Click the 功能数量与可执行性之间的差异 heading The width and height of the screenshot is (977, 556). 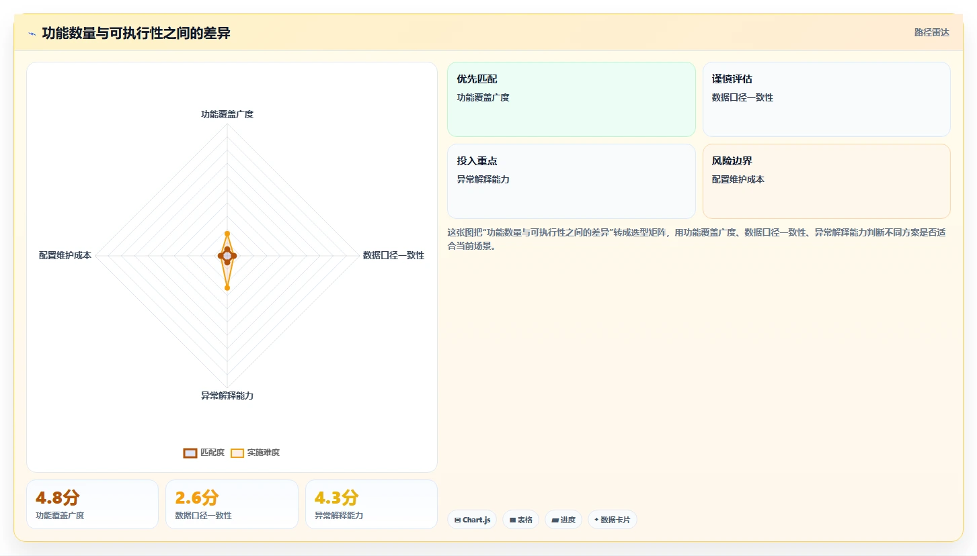(136, 33)
